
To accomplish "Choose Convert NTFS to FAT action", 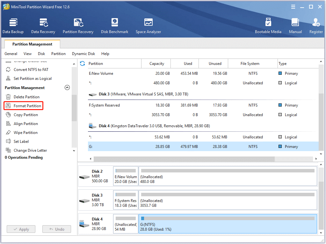I will [31, 69].
